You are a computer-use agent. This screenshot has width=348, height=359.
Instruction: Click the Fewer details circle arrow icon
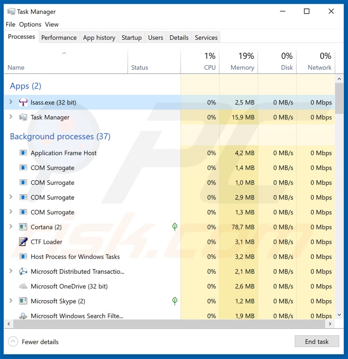tap(13, 342)
